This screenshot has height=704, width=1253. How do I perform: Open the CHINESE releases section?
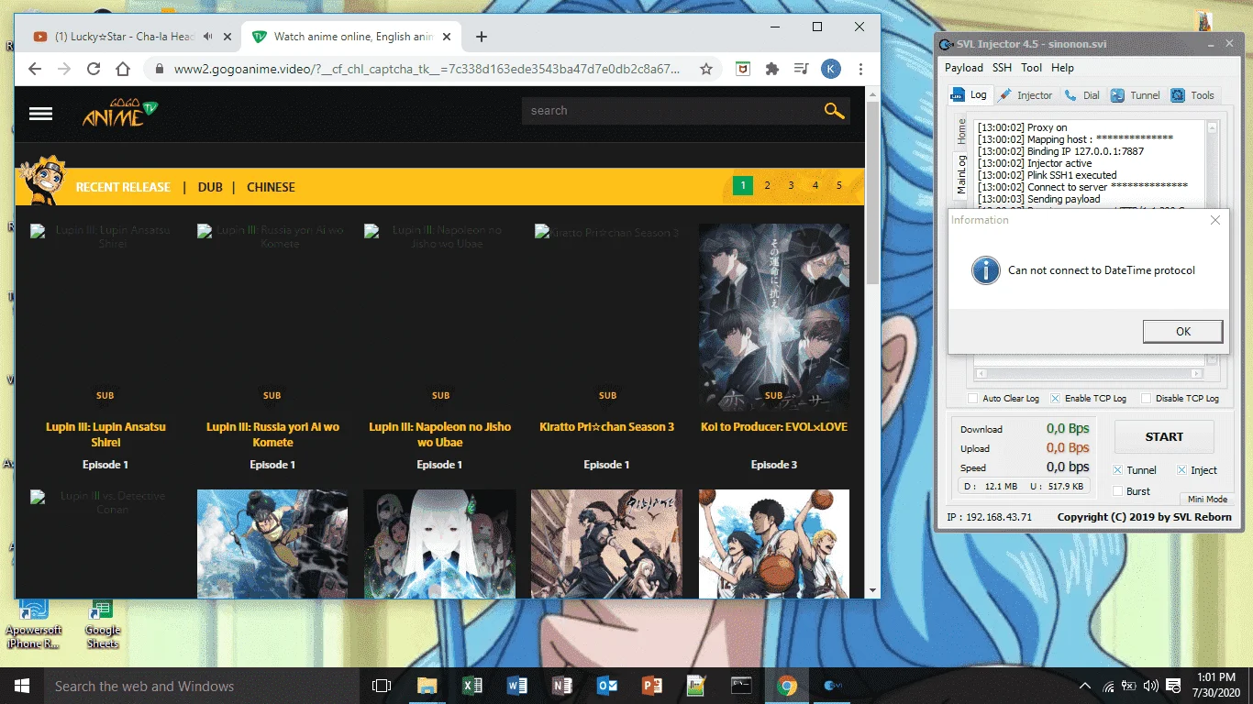[271, 187]
